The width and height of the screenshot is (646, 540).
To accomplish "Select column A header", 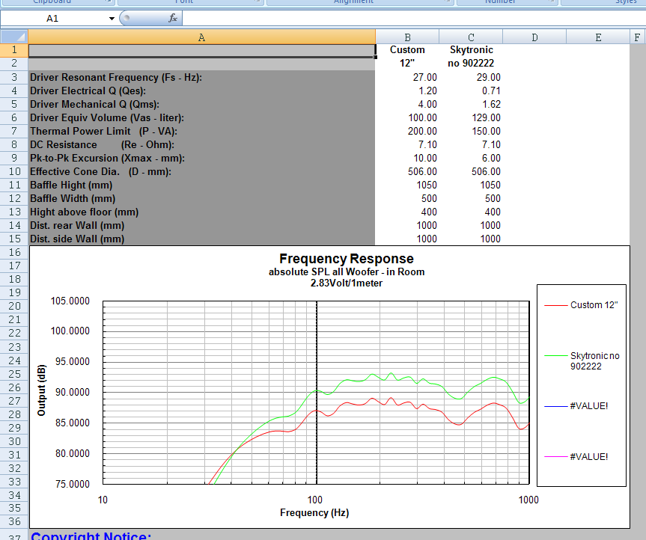I will pyautogui.click(x=201, y=37).
